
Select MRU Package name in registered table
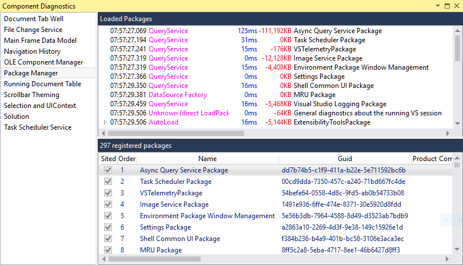coord(161,250)
